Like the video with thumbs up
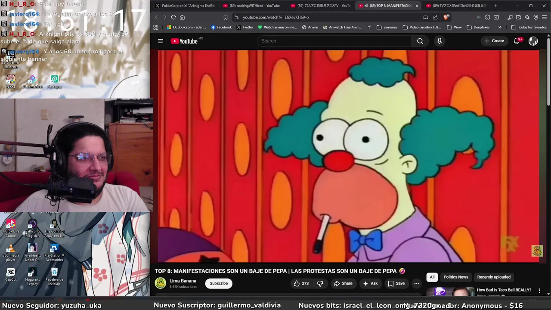Viewport: 551px width, 310px height. [x=301, y=283]
